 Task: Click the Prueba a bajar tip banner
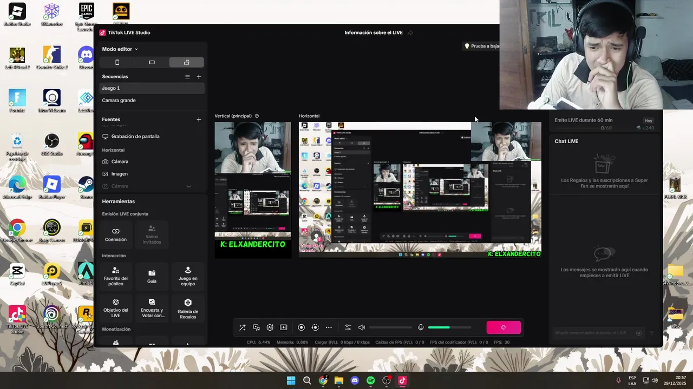[482, 46]
